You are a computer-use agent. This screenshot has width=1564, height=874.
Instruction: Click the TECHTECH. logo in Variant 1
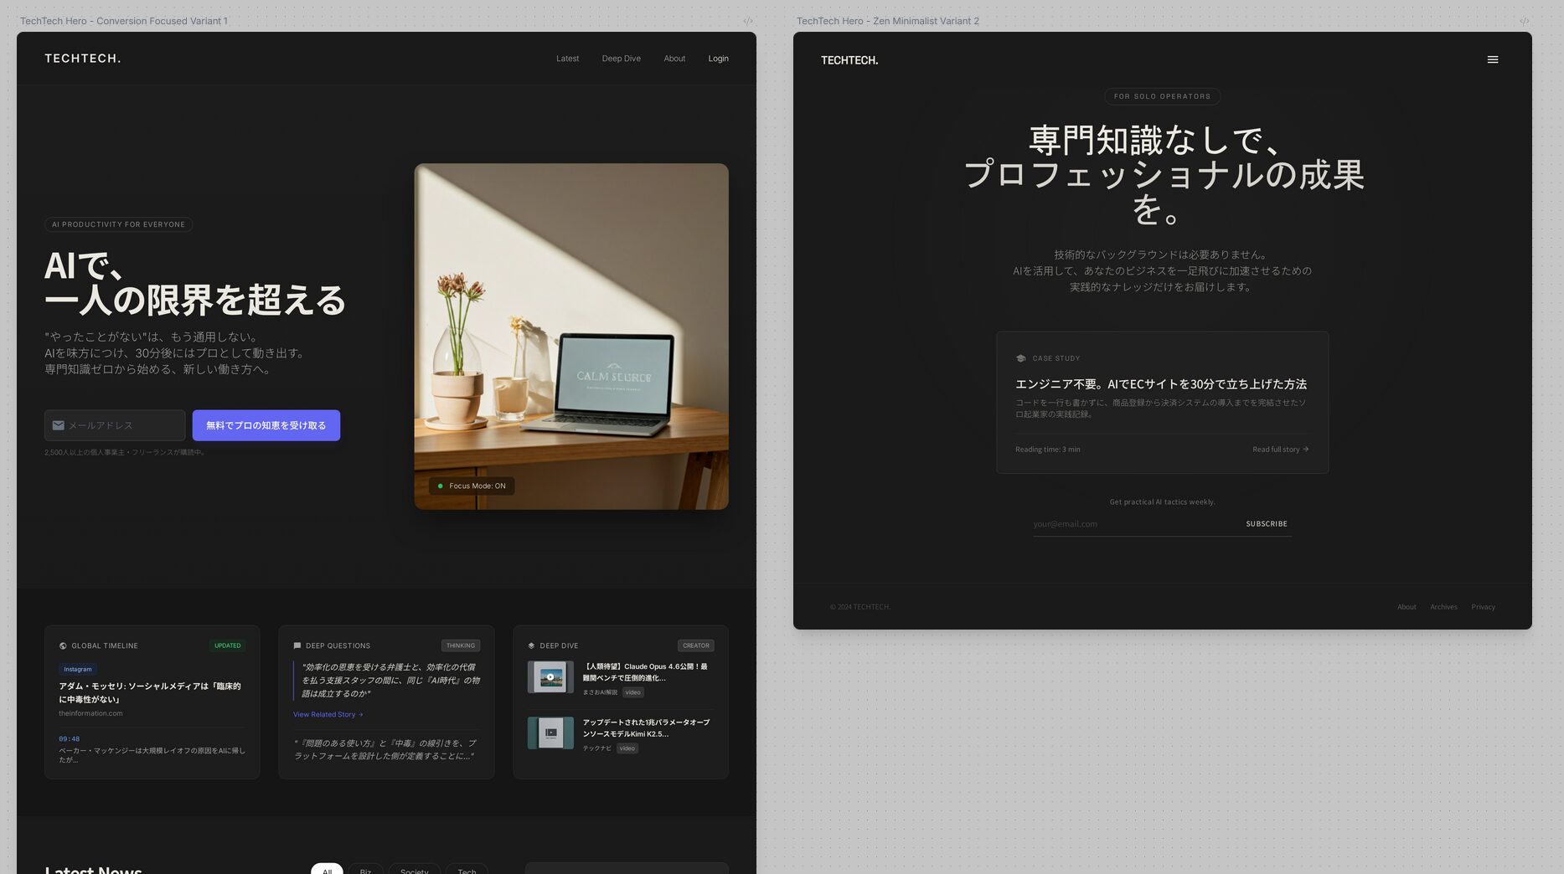(82, 59)
